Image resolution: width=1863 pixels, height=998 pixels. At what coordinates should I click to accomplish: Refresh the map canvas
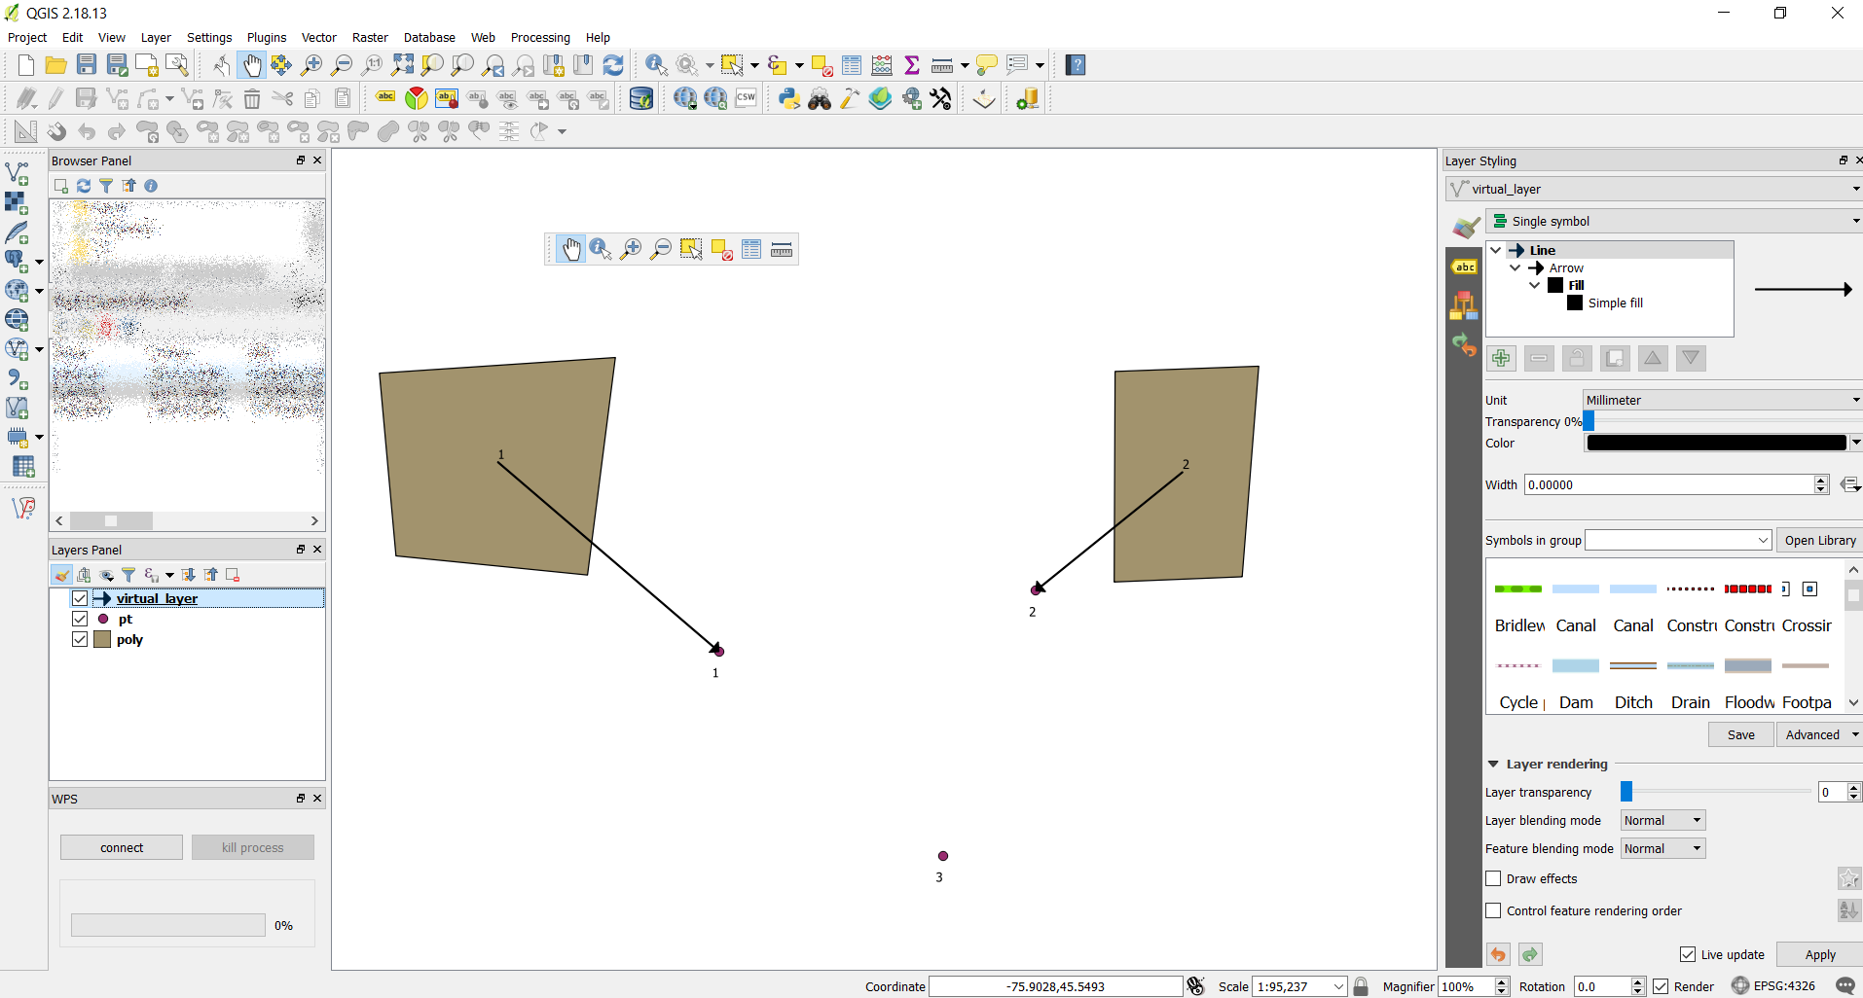coord(613,65)
